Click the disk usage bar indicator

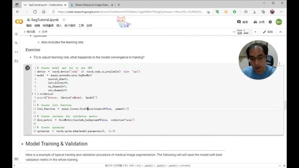(248, 33)
